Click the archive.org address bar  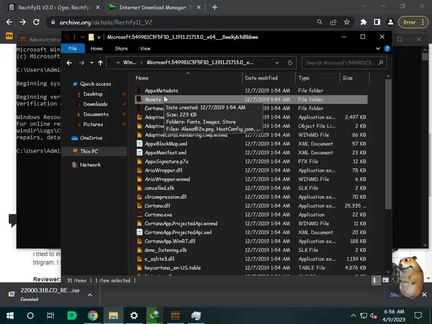pos(182,22)
